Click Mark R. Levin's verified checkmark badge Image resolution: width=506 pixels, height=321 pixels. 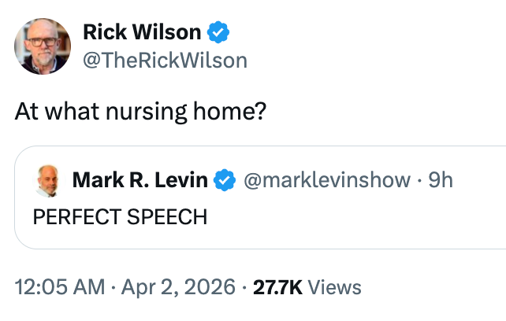point(225,181)
